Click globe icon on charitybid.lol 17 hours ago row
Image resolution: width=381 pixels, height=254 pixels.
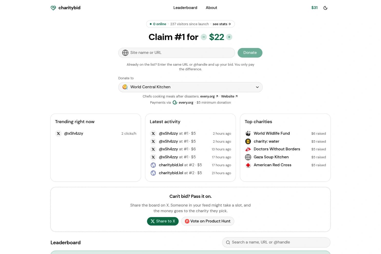[x=153, y=165]
